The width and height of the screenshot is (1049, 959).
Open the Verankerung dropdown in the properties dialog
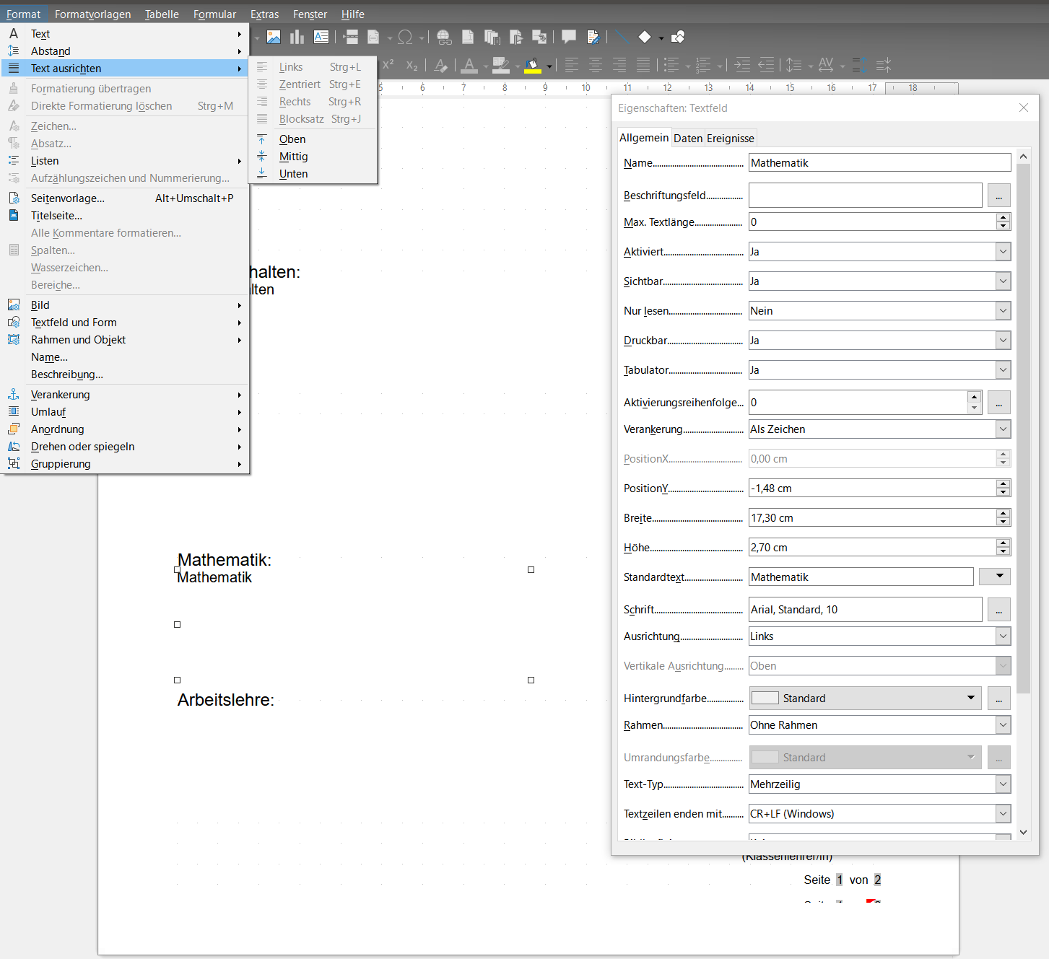pos(1003,429)
